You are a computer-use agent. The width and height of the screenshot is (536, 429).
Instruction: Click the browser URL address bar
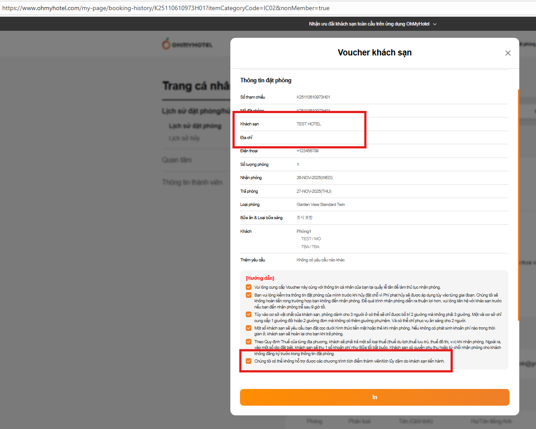pyautogui.click(x=268, y=8)
